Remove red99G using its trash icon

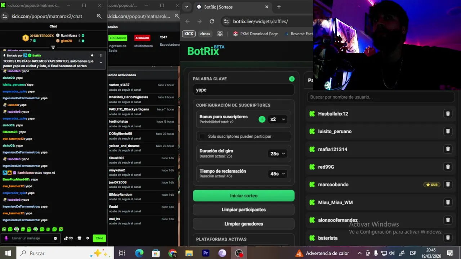point(448,167)
